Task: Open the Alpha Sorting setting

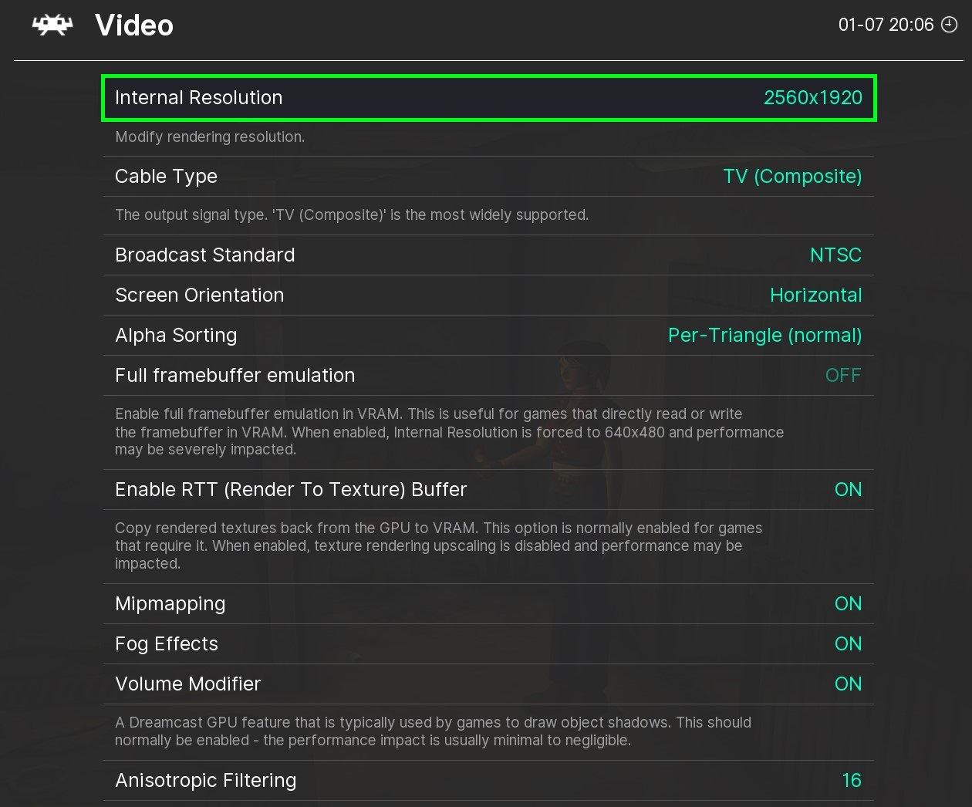Action: (176, 336)
